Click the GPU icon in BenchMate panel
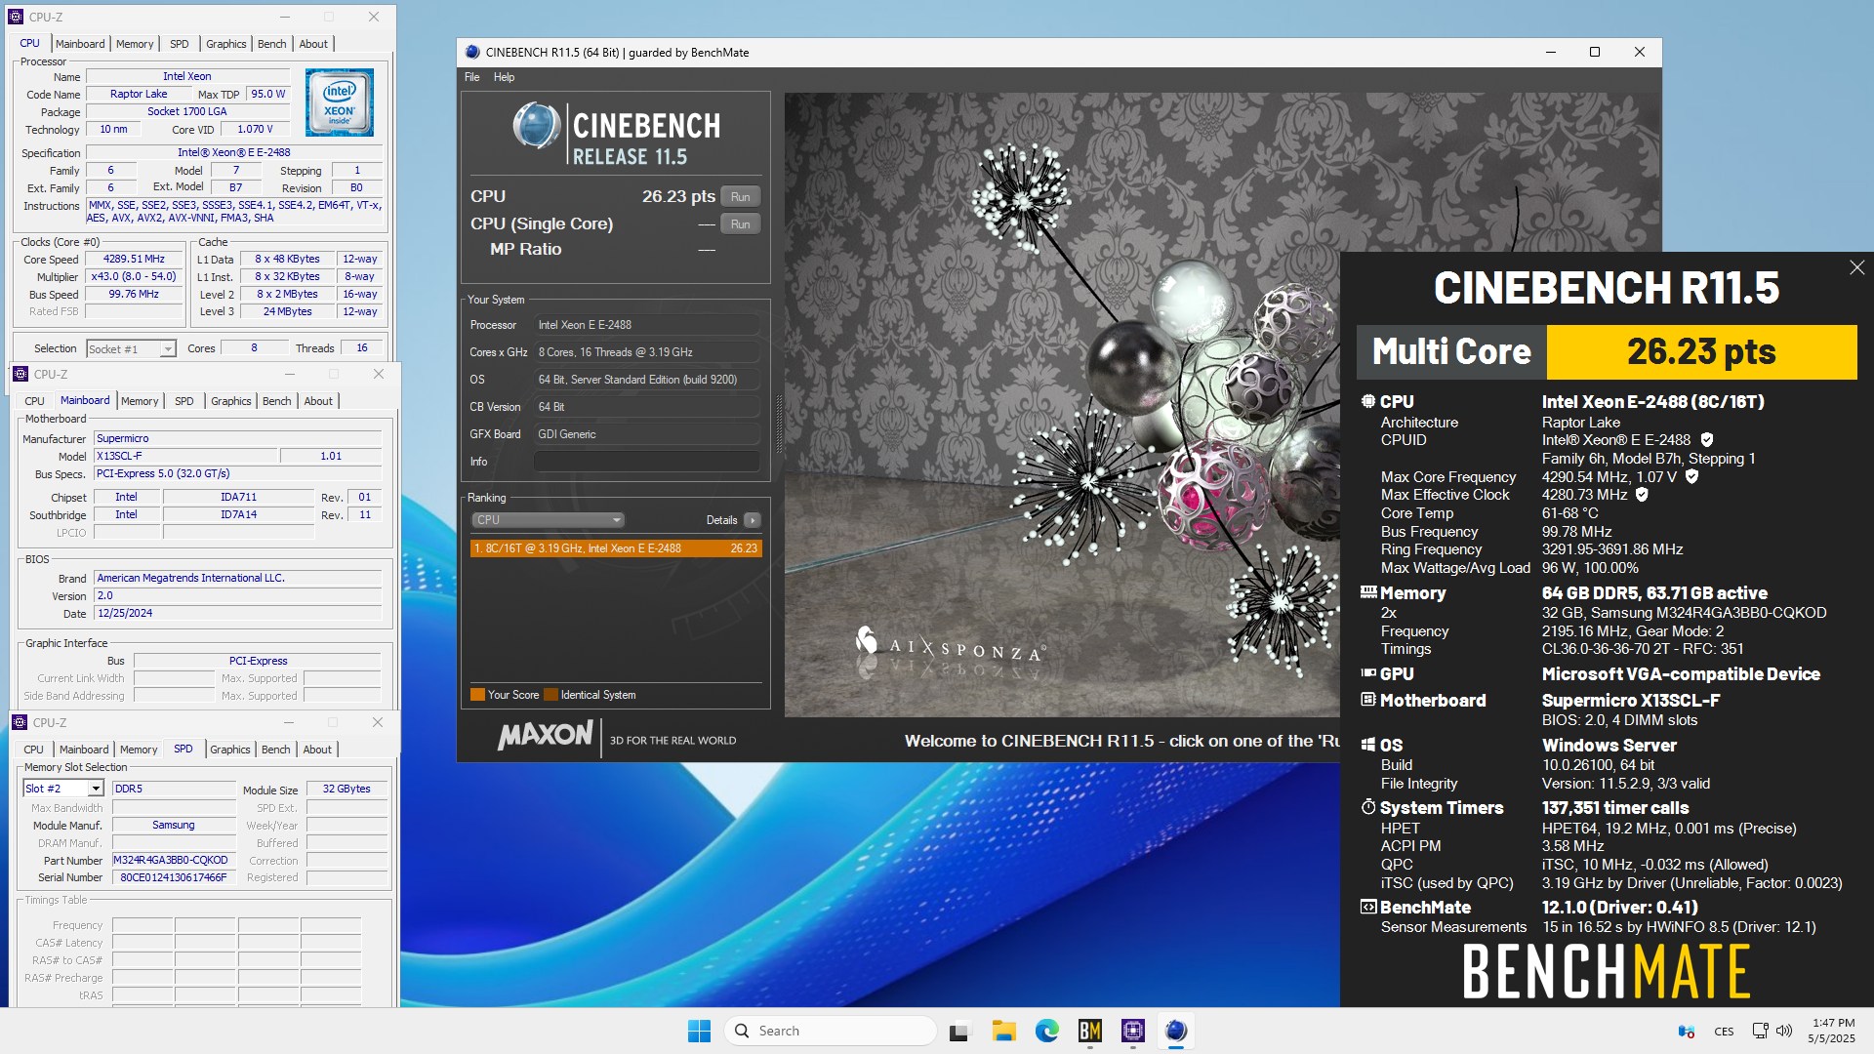1874x1054 pixels. (1368, 673)
